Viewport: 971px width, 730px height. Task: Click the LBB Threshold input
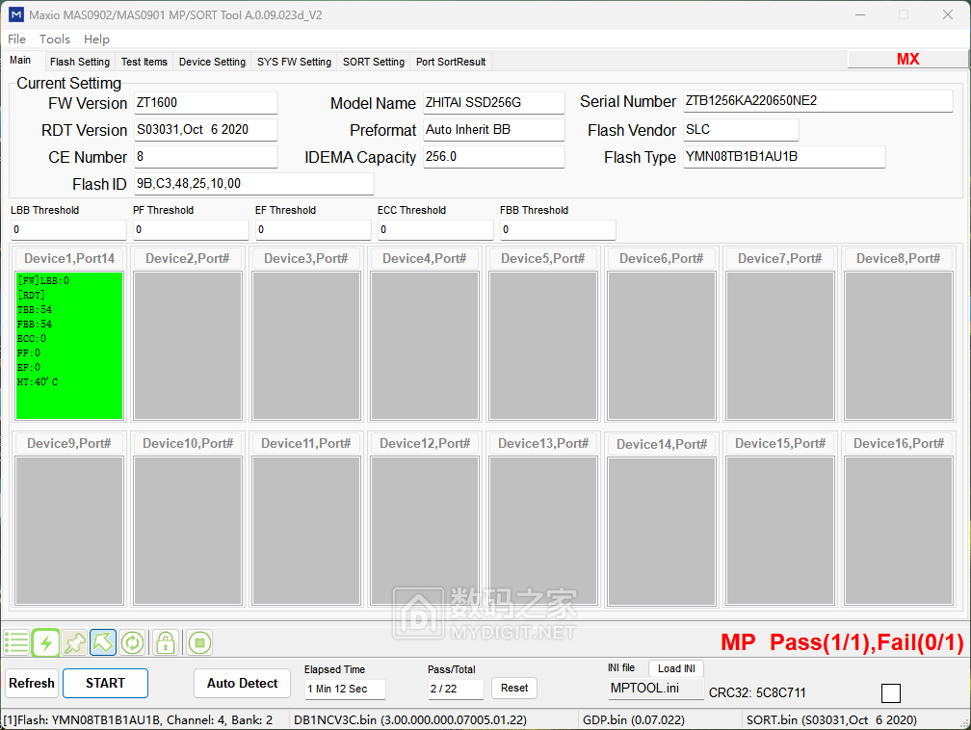pos(68,230)
